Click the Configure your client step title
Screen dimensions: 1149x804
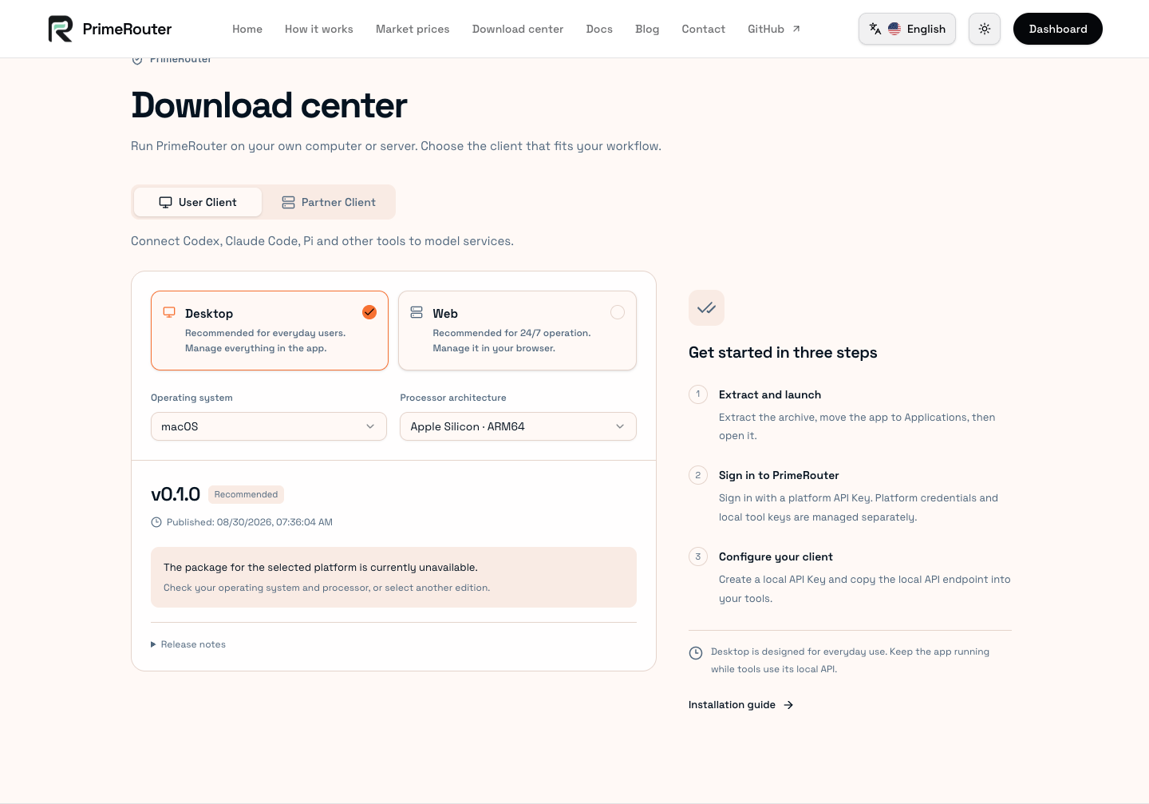click(x=776, y=556)
